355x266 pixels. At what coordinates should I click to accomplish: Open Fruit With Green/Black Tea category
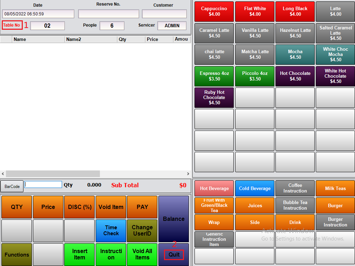pos(214,205)
